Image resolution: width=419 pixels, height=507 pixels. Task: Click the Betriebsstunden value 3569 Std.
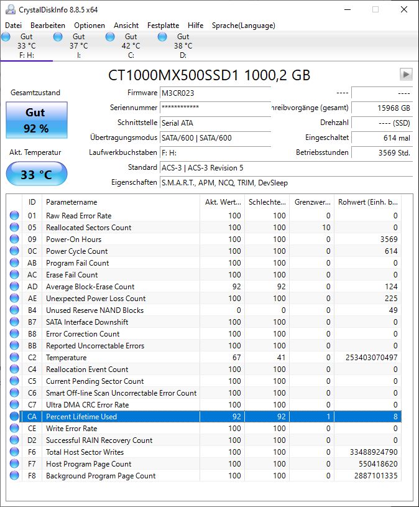(x=382, y=152)
